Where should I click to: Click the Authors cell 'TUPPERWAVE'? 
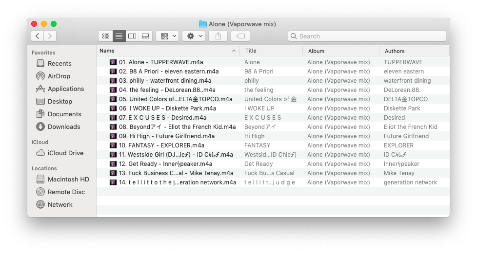click(403, 62)
